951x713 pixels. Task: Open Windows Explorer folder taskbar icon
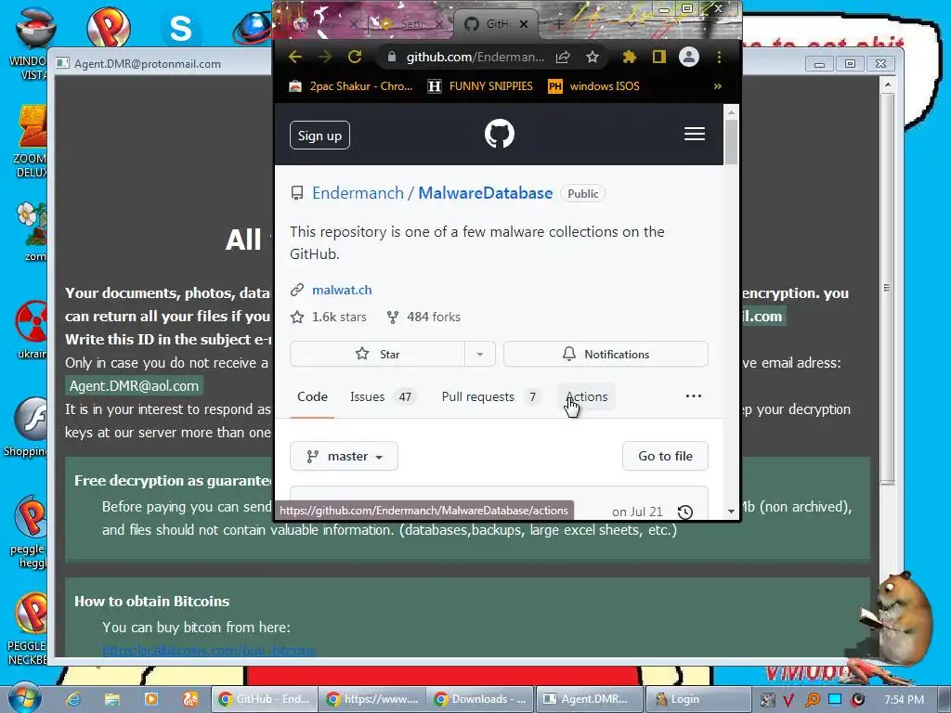pyautogui.click(x=112, y=699)
